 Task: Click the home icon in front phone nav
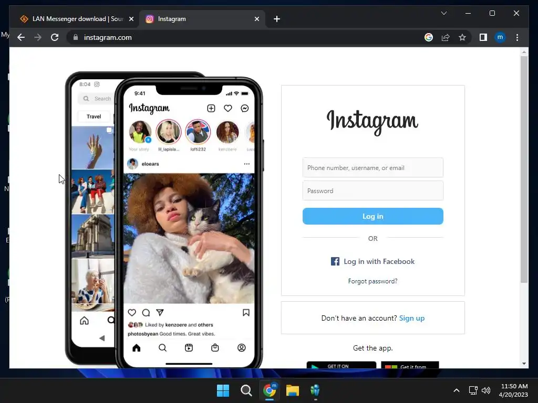pyautogui.click(x=136, y=348)
